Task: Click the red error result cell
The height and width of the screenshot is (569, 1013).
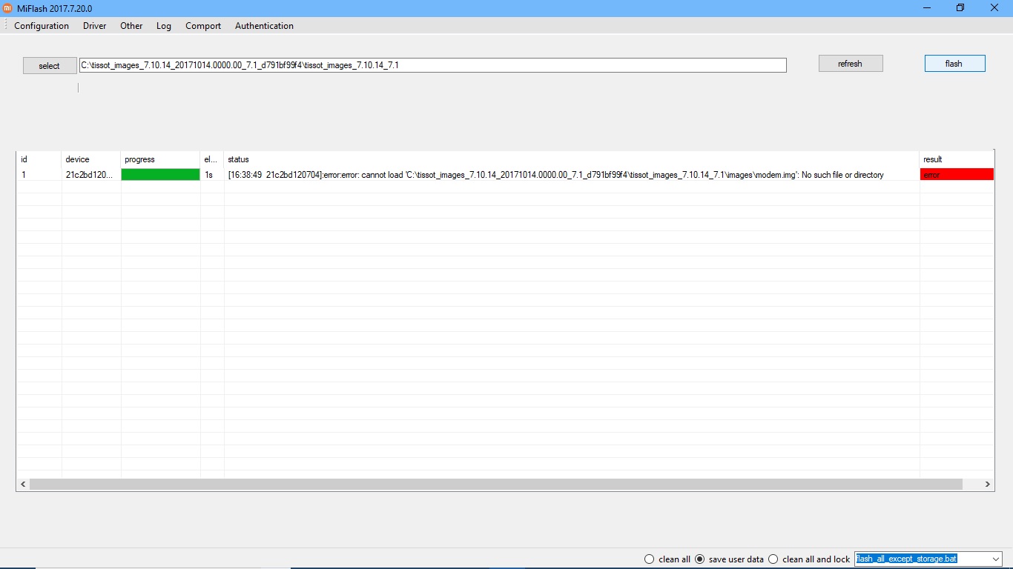Action: 957,175
